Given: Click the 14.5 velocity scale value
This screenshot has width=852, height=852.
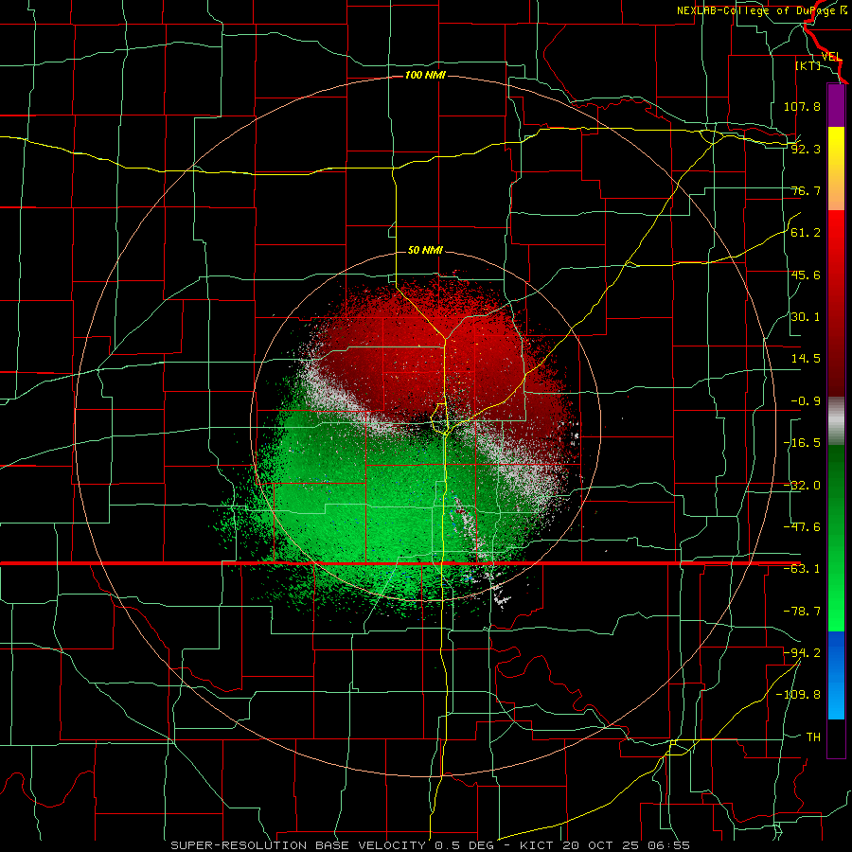Looking at the screenshot, I should pos(806,359).
